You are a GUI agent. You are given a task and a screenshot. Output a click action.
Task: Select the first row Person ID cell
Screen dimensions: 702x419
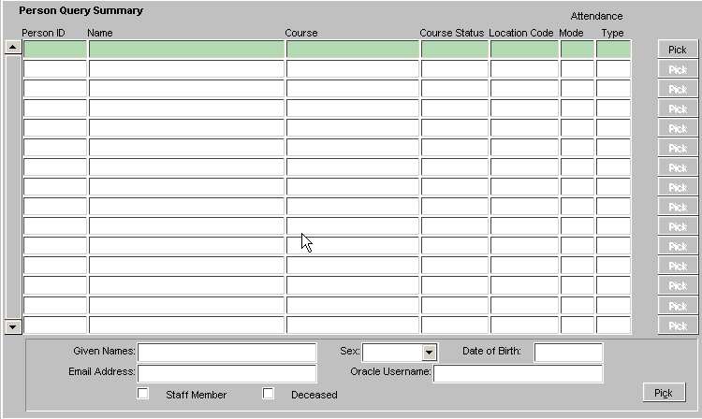54,50
